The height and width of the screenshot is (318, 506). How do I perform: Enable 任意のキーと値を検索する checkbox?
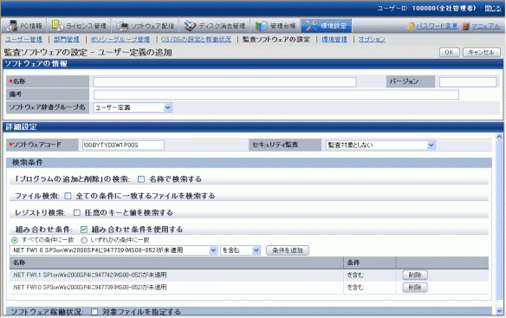tap(77, 213)
